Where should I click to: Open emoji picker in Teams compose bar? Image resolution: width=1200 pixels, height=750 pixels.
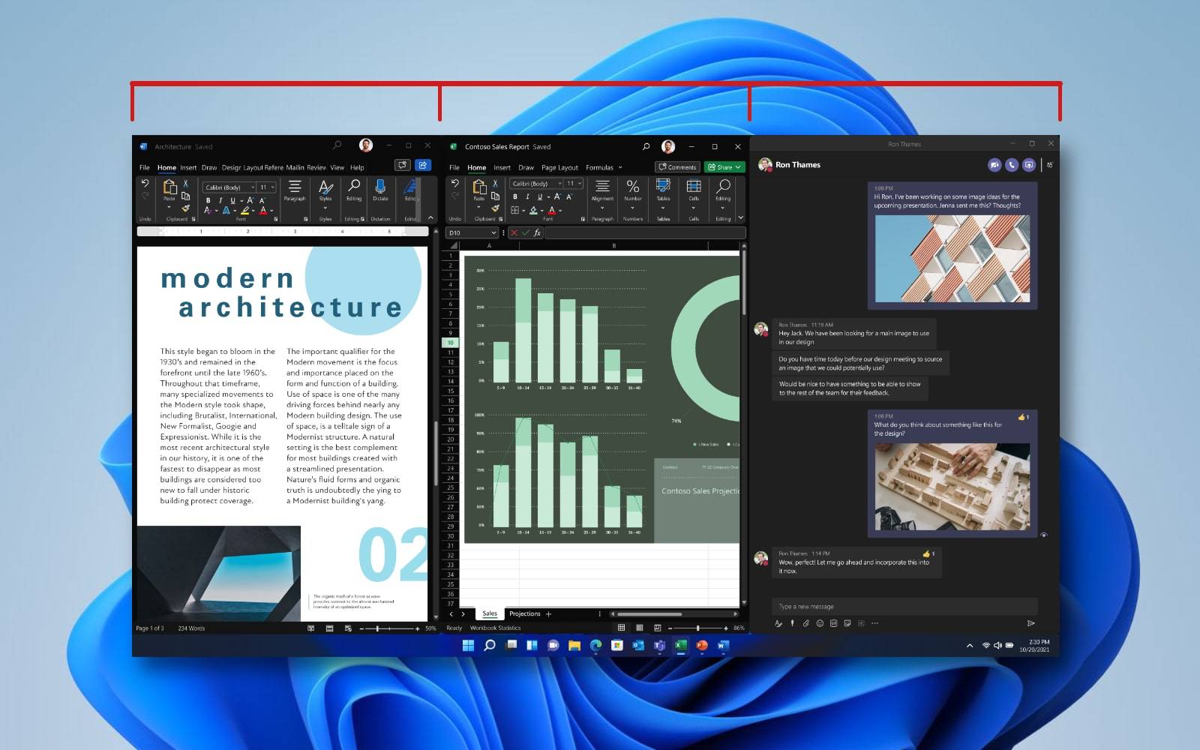coord(820,623)
